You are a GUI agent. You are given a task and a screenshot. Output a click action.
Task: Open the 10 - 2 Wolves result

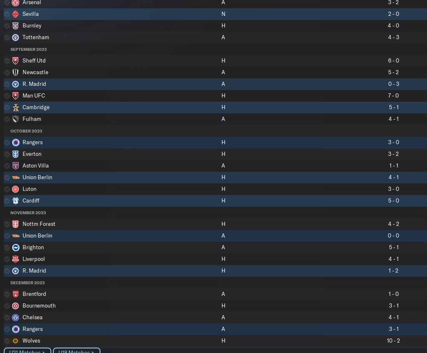(393, 341)
